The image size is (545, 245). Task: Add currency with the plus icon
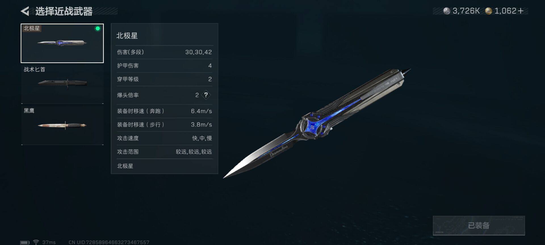coord(521,11)
